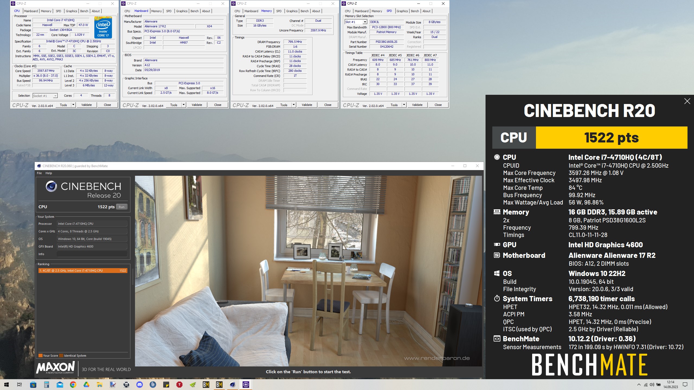This screenshot has height=390, width=694.
Task: Click the ranking panel splitter grip
Action: point(133,277)
